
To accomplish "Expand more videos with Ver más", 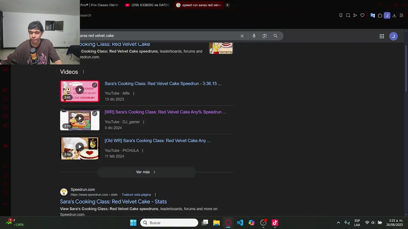I will tap(146, 172).
